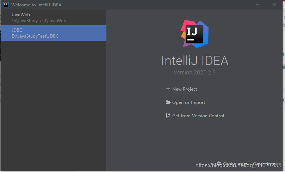The width and height of the screenshot is (285, 172).
Task: Open the JDBC recent project
Action: [x=54, y=33]
